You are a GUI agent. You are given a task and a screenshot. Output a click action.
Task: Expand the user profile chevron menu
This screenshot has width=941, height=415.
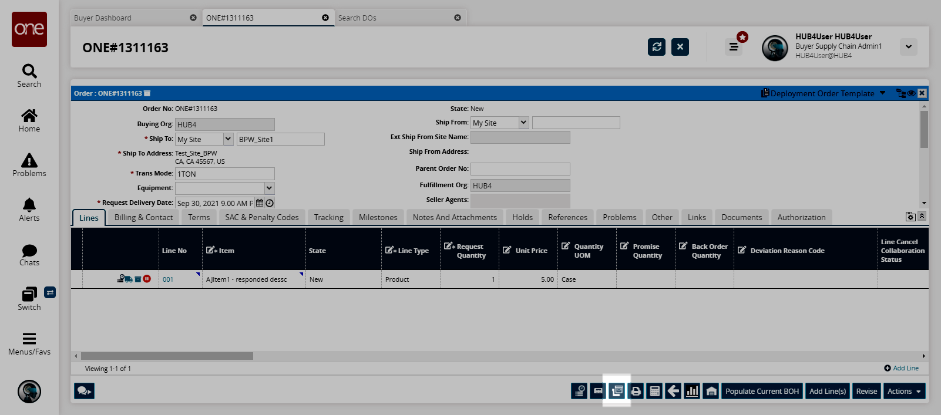point(908,47)
